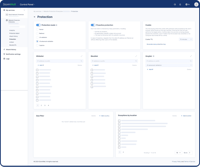
Task: Open the Control Panel dropdown
Action: pyautogui.click(x=27, y=4)
